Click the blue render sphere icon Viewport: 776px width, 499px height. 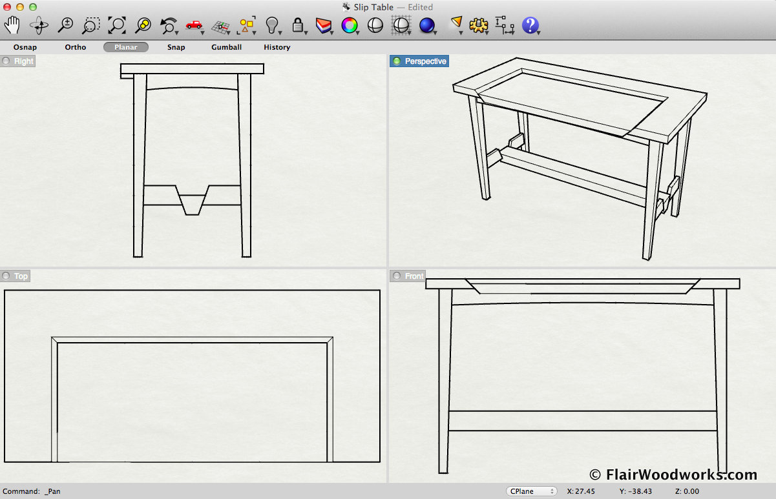[x=426, y=25]
